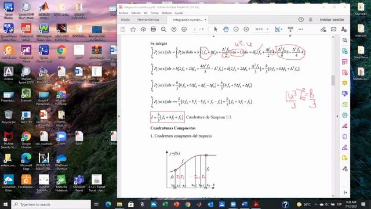
Task: Click the Save file icon in Acrobat toolbar
Action: tap(123, 29)
